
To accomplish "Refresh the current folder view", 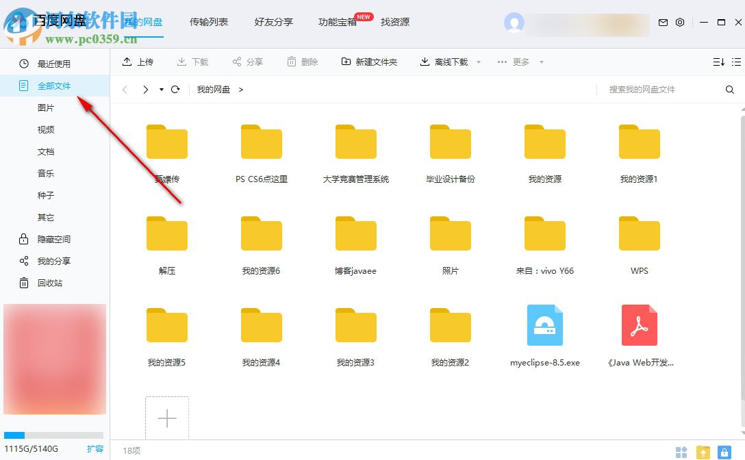I will (176, 89).
